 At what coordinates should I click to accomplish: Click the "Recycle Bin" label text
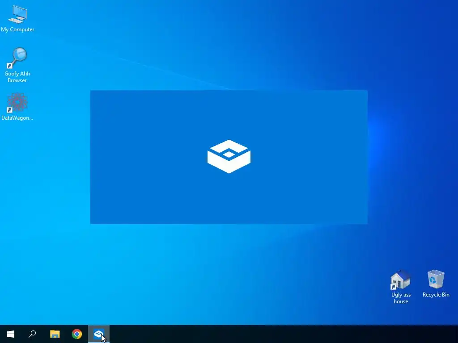(436, 295)
